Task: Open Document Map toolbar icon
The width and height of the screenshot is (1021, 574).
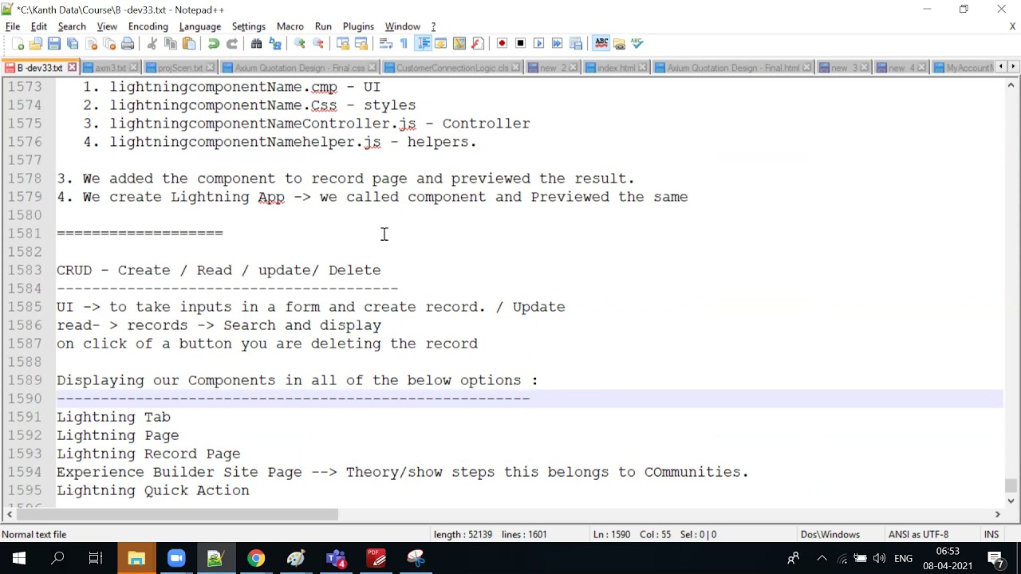Action: coord(459,43)
